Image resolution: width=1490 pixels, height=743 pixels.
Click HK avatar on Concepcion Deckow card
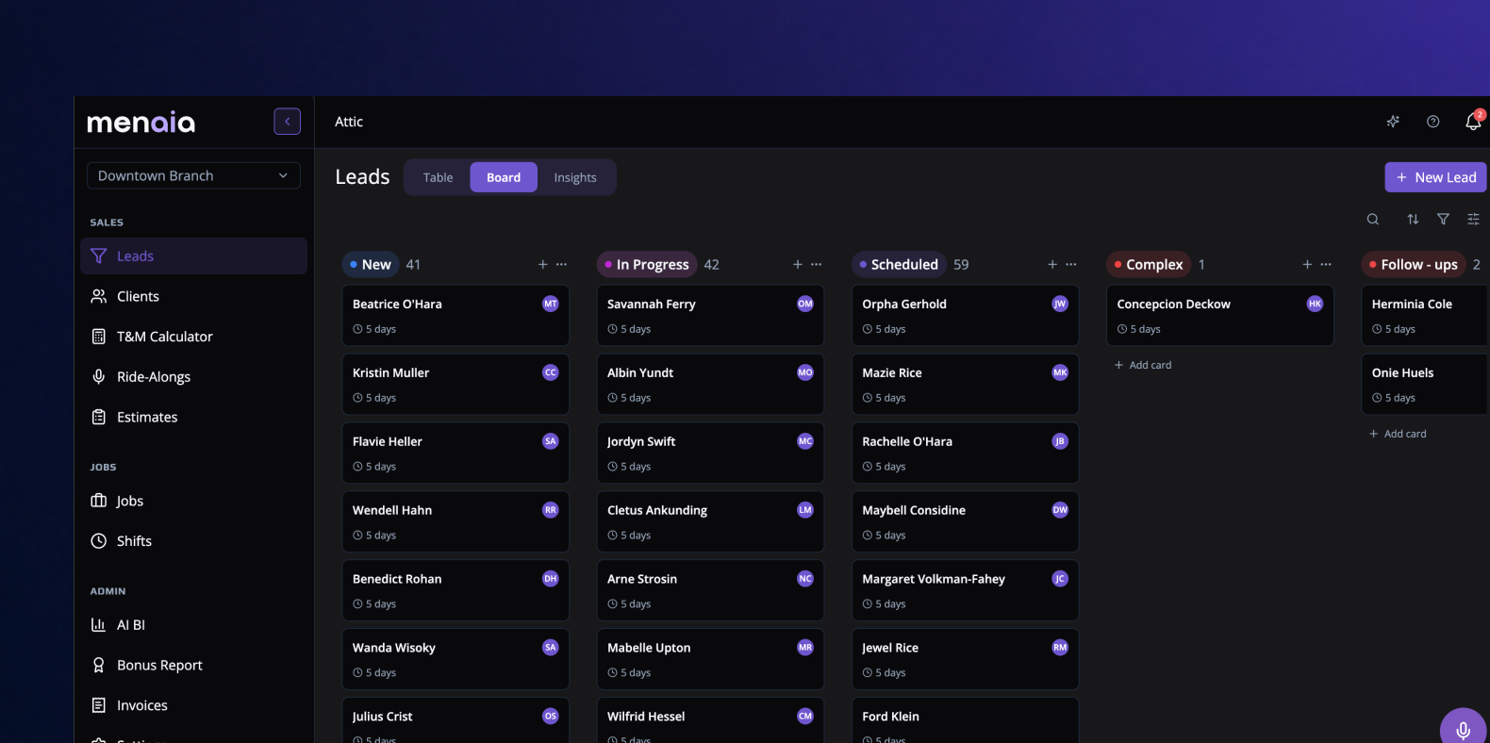1315,304
